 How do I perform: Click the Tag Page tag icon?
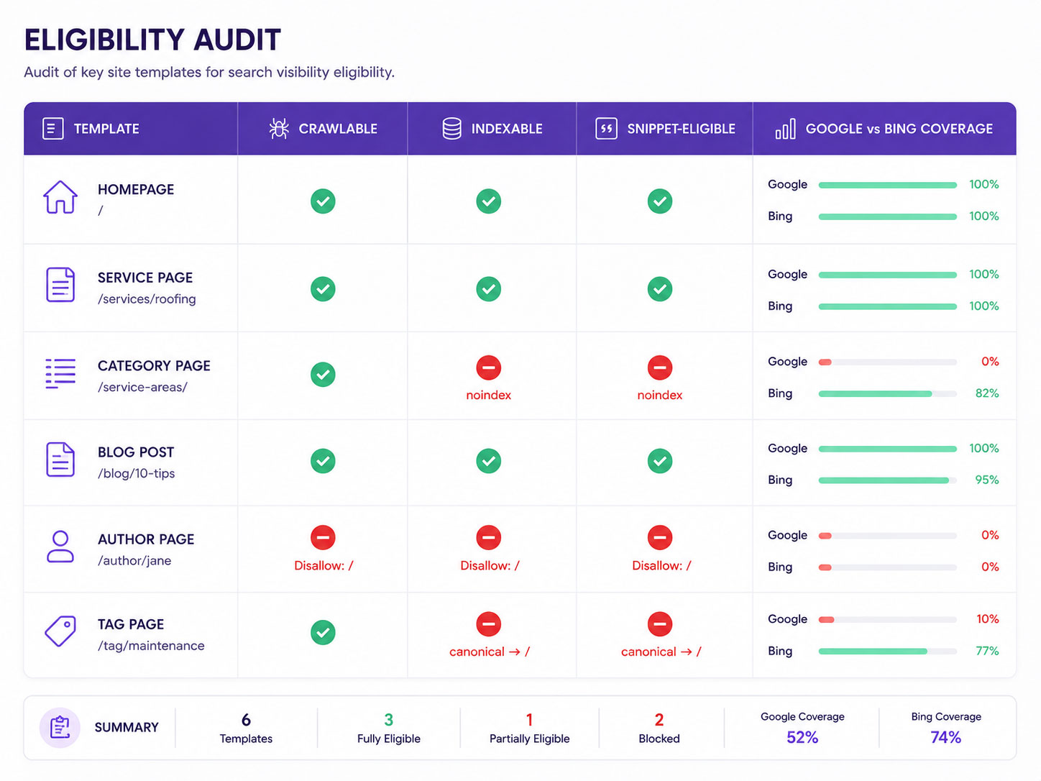60,631
